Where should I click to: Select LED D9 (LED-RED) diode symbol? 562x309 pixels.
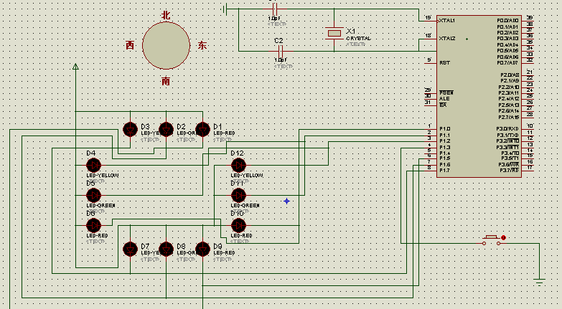click(x=202, y=249)
